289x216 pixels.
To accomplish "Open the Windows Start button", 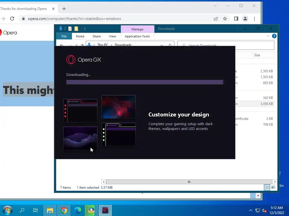I will point(8,210).
